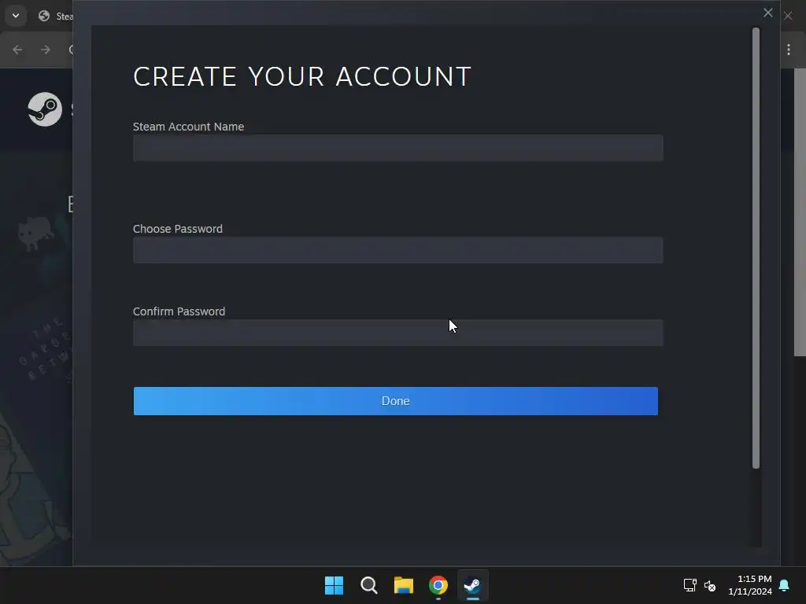Open the Windows Start menu
This screenshot has height=604, width=806.
[334, 585]
